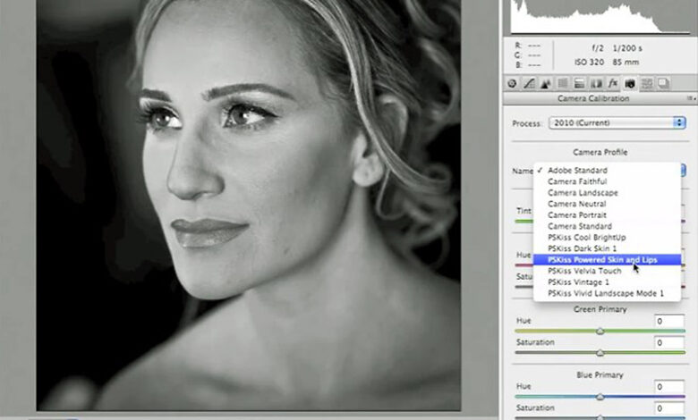Image resolution: width=698 pixels, height=420 pixels.
Task: Choose PSKiss Vintage 1 profile
Action: (608, 281)
